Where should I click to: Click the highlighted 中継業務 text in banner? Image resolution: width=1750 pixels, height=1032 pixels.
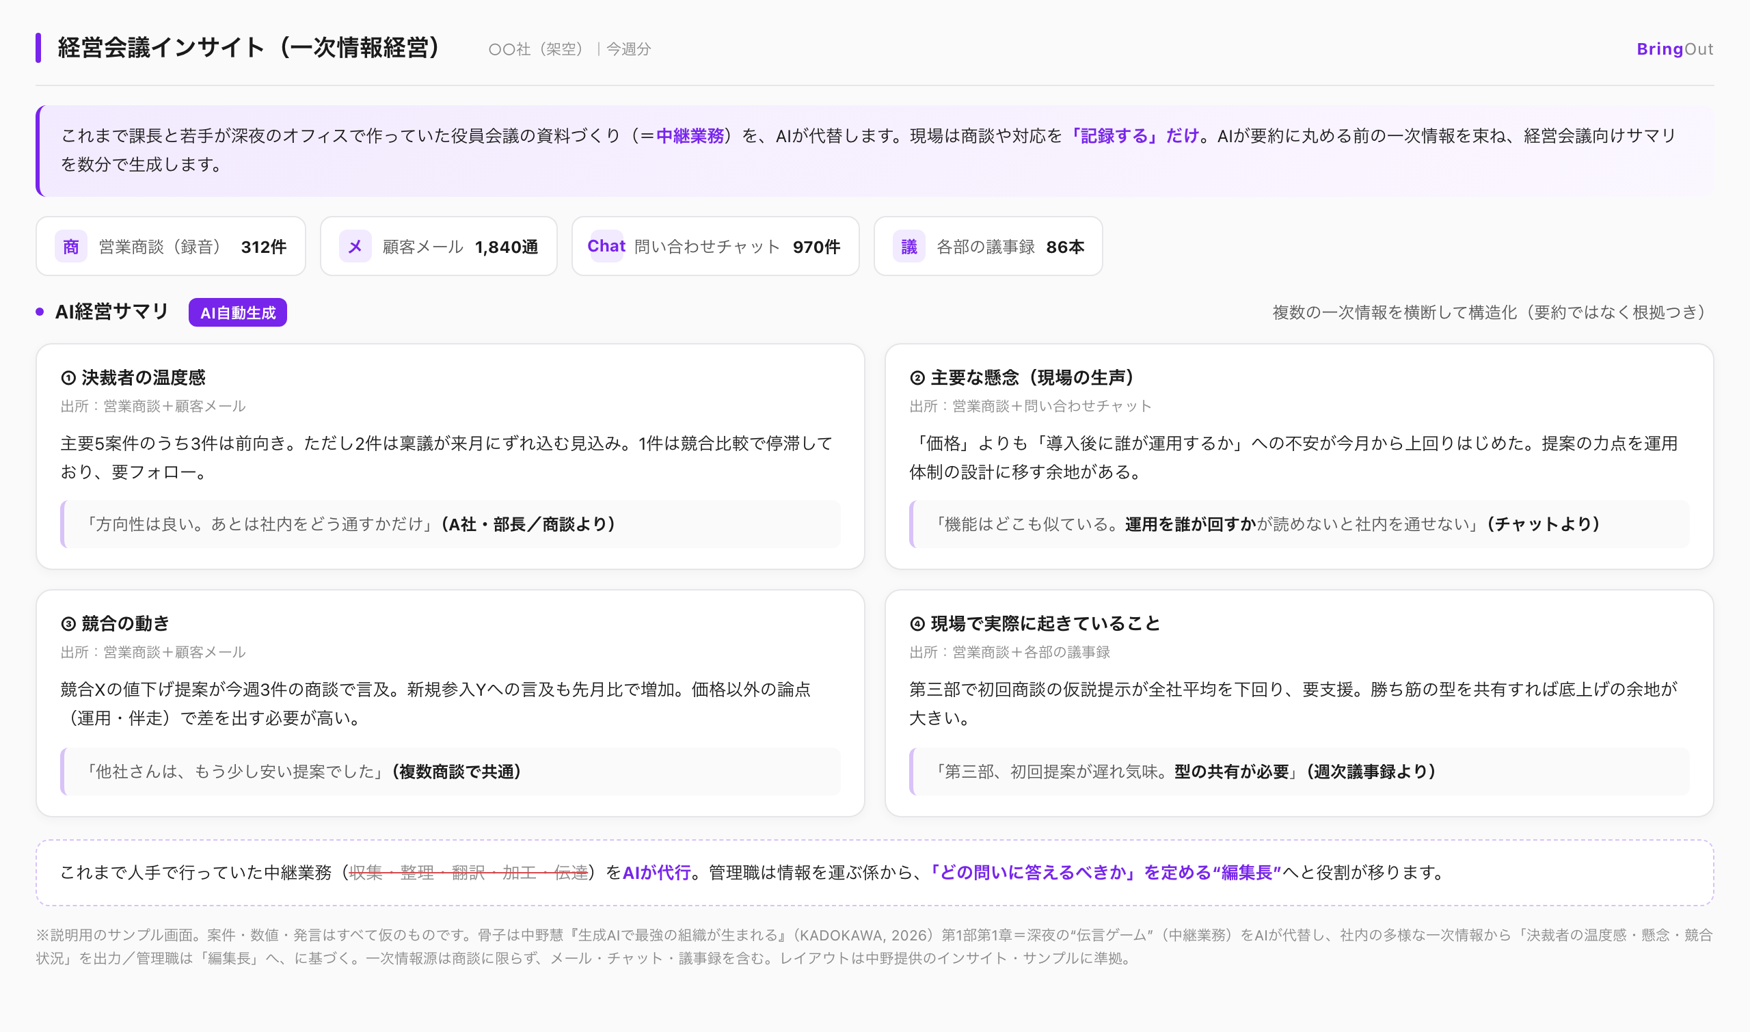(x=690, y=135)
